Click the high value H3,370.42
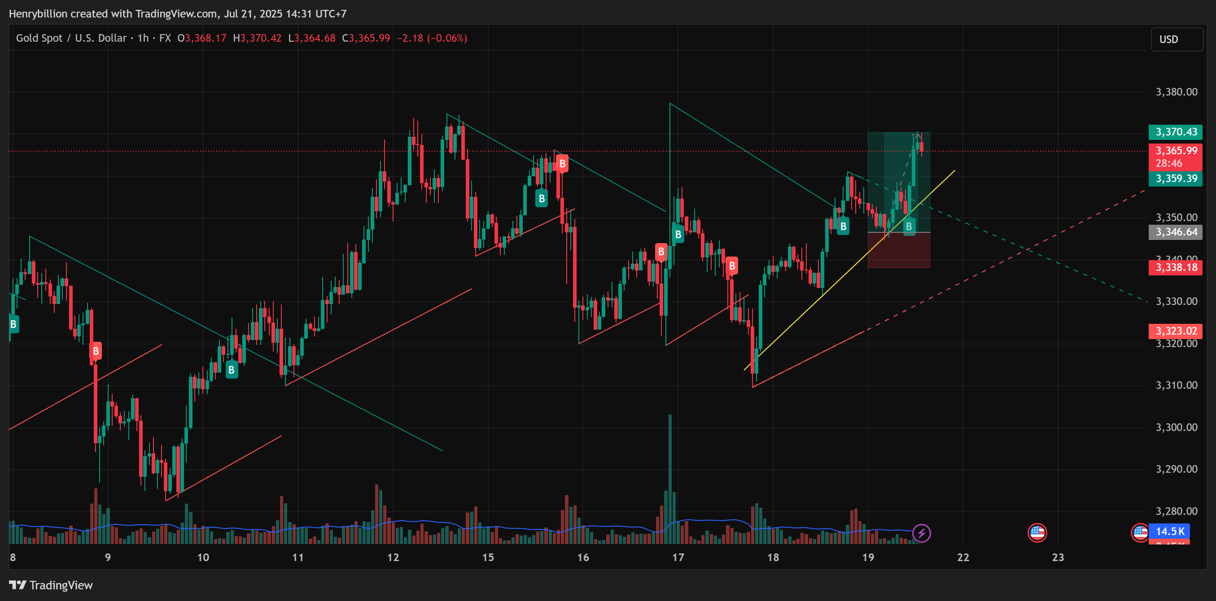Screen dimensions: 1216x601 [257, 38]
